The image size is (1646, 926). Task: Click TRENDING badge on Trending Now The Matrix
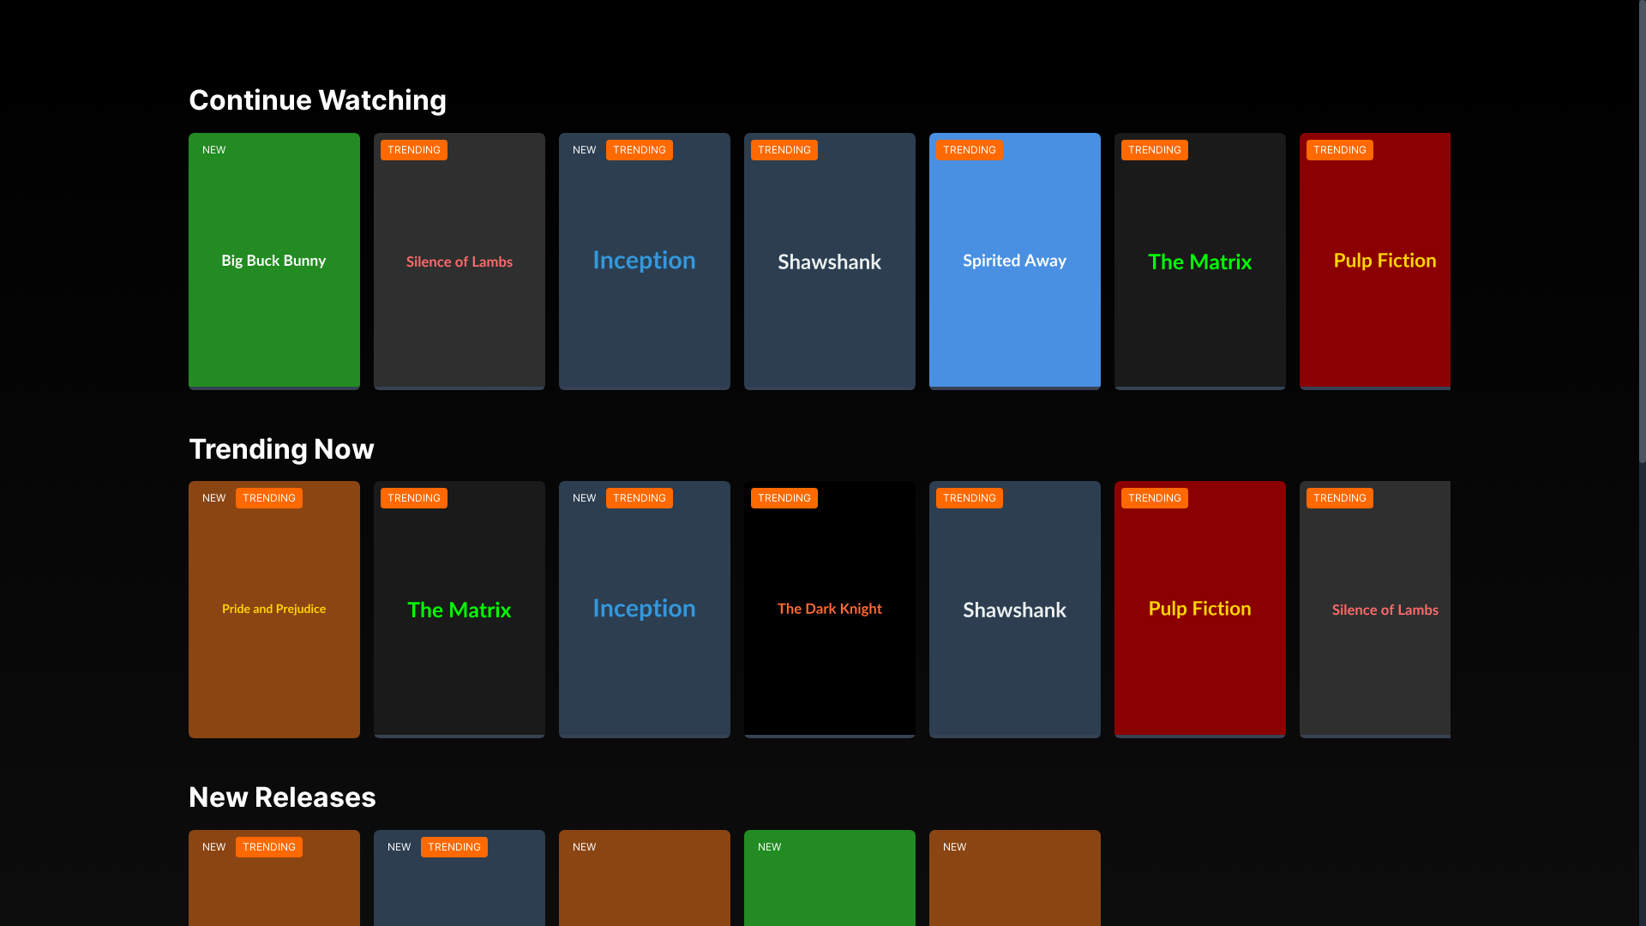[x=414, y=498]
